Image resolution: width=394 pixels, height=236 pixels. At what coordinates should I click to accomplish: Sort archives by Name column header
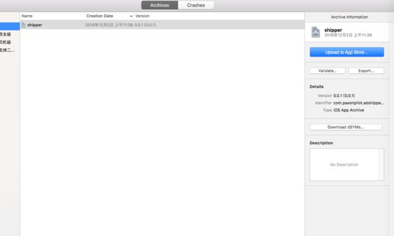click(27, 16)
